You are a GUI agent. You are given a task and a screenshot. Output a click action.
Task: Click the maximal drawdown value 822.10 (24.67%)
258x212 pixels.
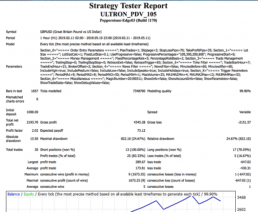click(x=133, y=139)
